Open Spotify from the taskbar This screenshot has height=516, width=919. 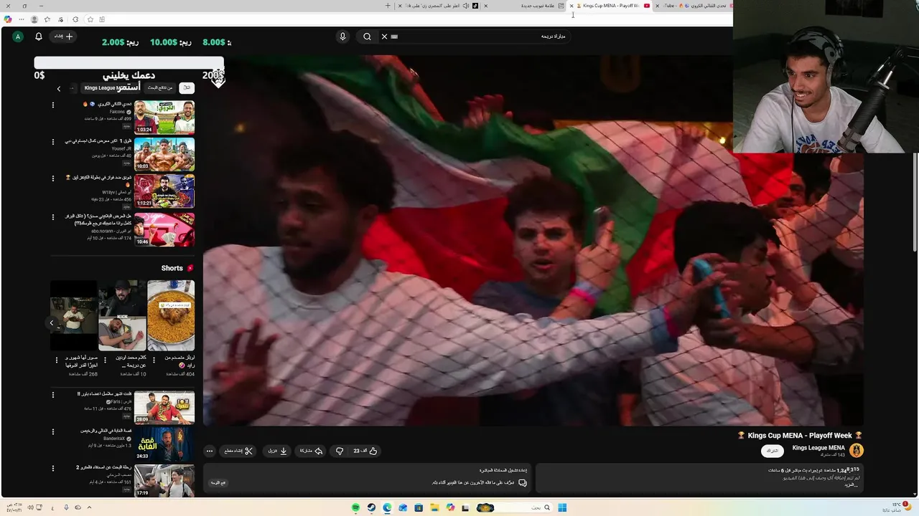pos(355,507)
